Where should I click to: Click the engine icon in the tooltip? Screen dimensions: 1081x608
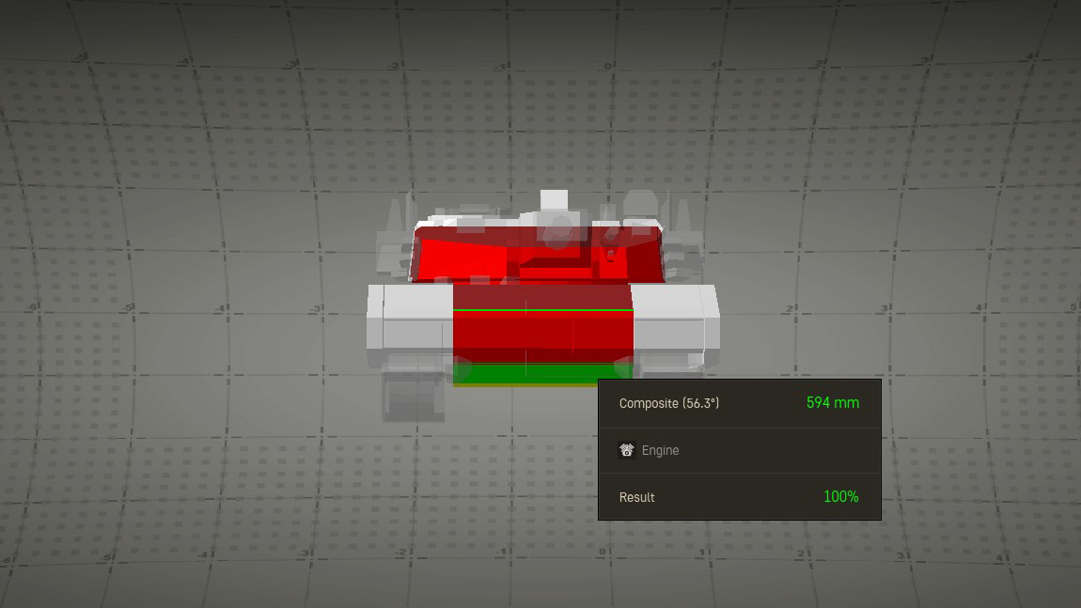click(626, 450)
